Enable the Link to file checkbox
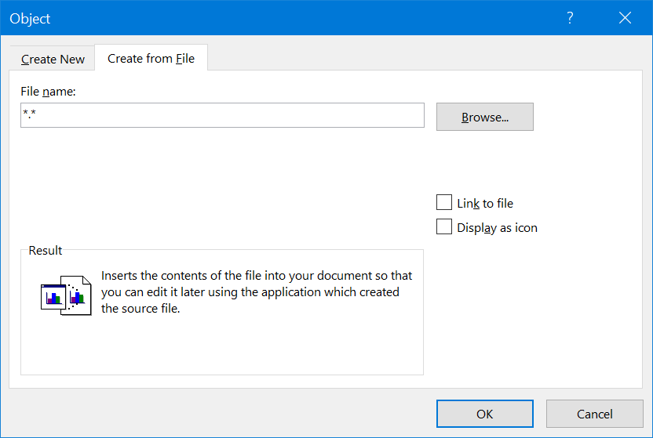 tap(444, 203)
